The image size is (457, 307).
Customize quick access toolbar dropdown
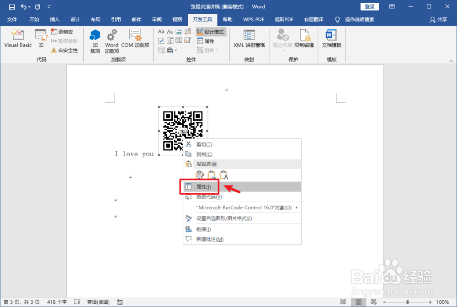[x=49, y=7]
